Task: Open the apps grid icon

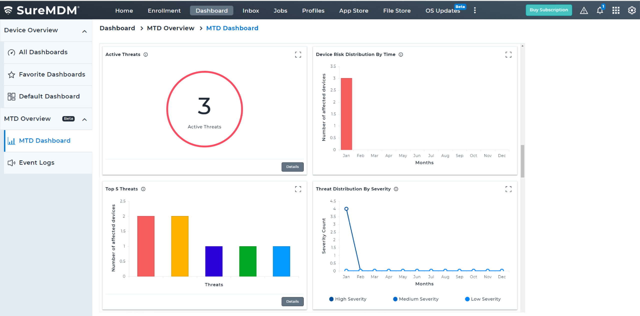Action: click(616, 10)
